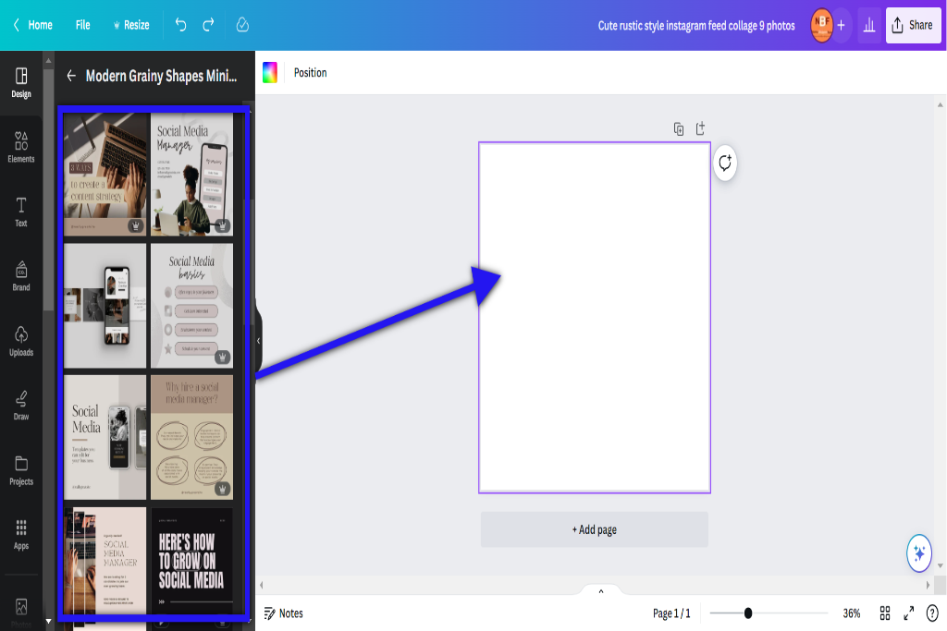Click the Page 1 / 1 indicator
The image size is (947, 631).
(671, 613)
